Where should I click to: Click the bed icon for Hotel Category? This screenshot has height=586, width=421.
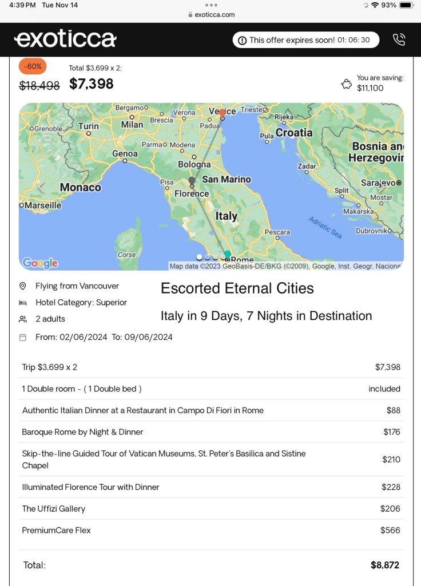23,303
